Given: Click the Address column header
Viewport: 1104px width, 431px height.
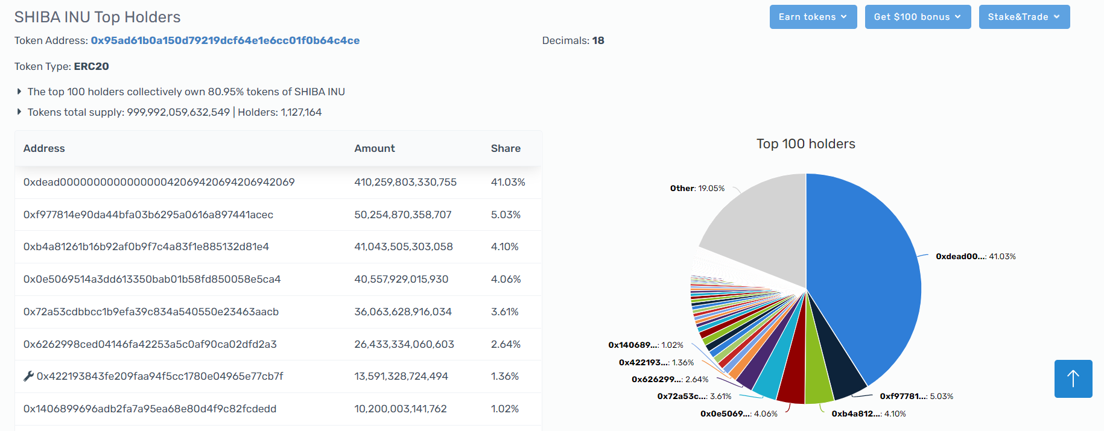Looking at the screenshot, I should pos(44,148).
